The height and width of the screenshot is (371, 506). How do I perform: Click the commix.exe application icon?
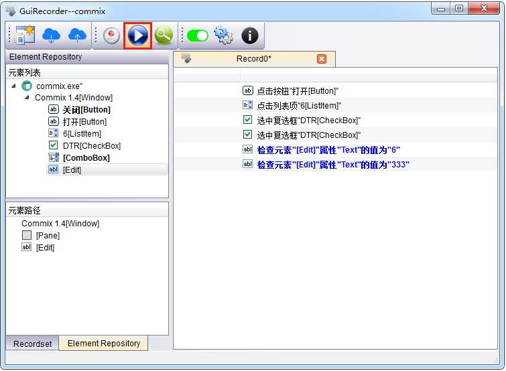(27, 86)
